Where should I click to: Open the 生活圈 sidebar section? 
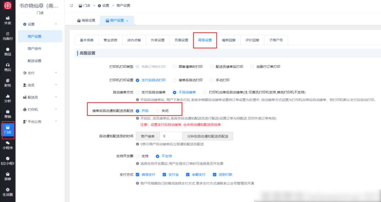click(7, 192)
